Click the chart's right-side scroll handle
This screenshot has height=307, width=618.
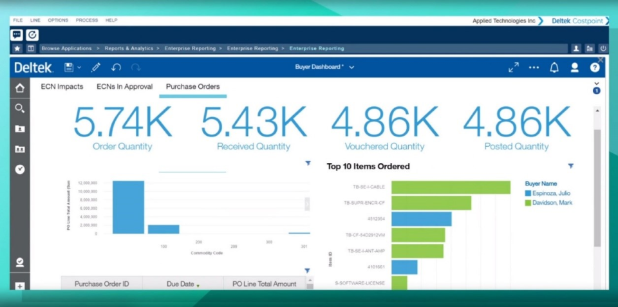pyautogui.click(x=307, y=204)
